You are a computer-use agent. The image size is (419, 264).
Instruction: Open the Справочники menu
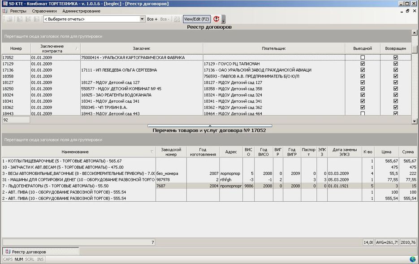click(x=44, y=11)
